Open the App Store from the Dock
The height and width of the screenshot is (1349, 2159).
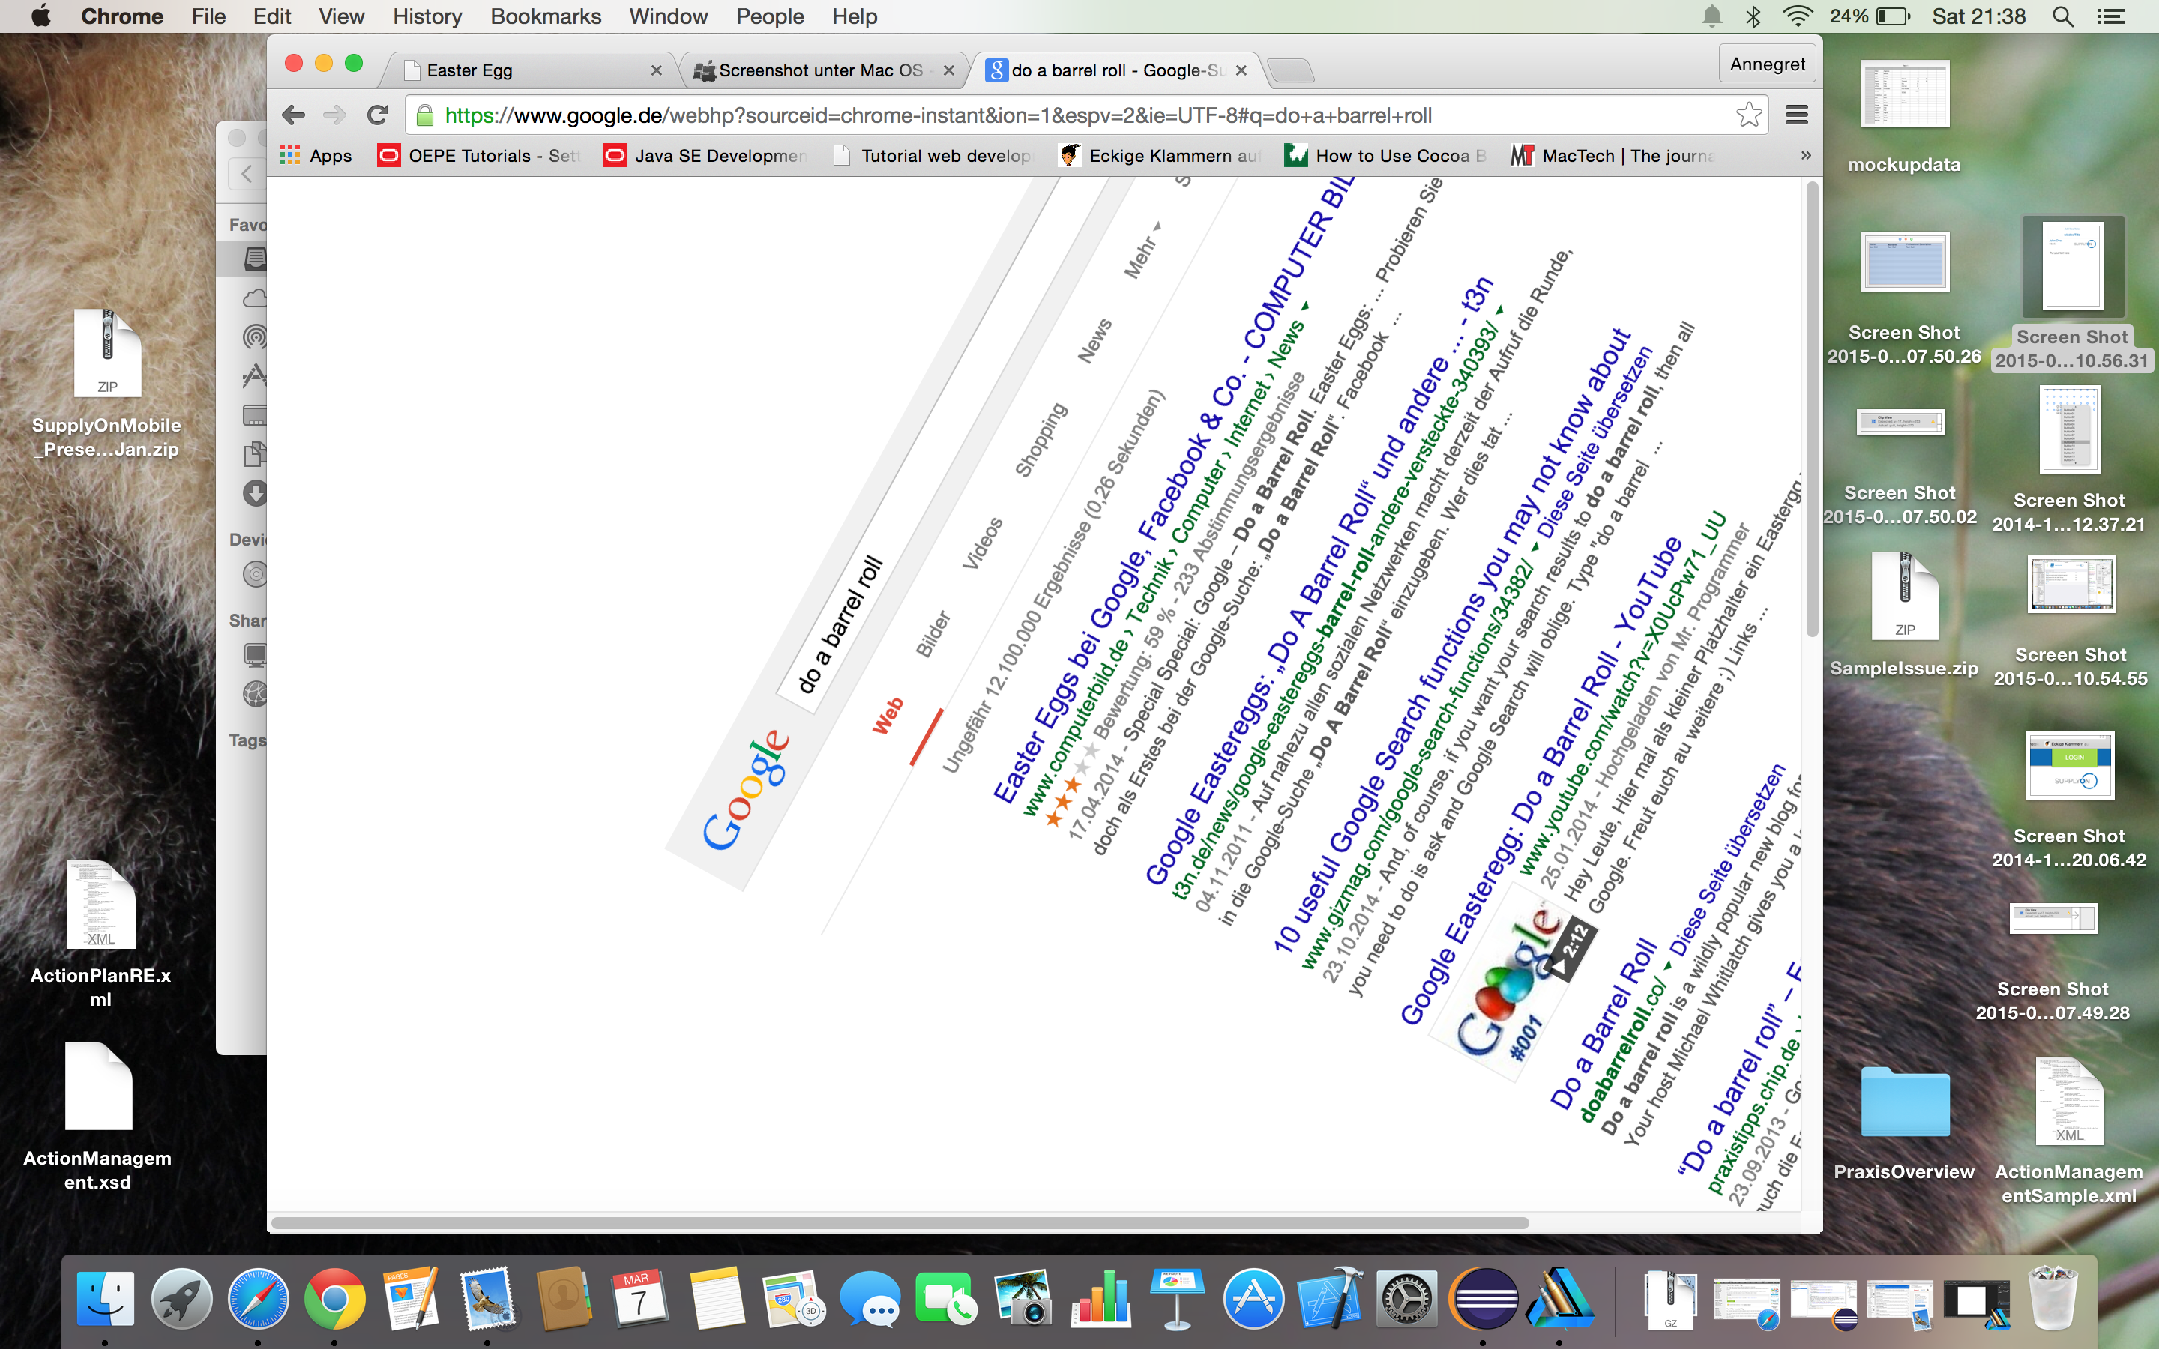tap(1253, 1298)
